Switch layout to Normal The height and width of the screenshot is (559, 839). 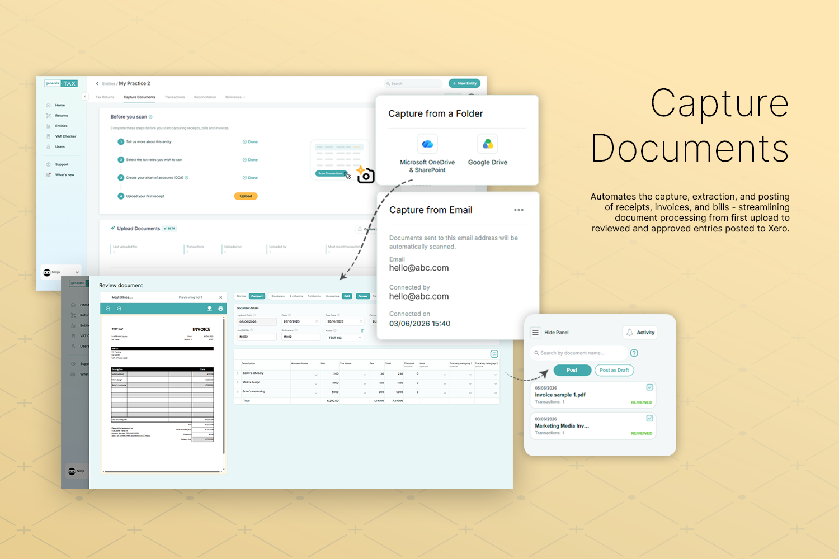point(242,296)
